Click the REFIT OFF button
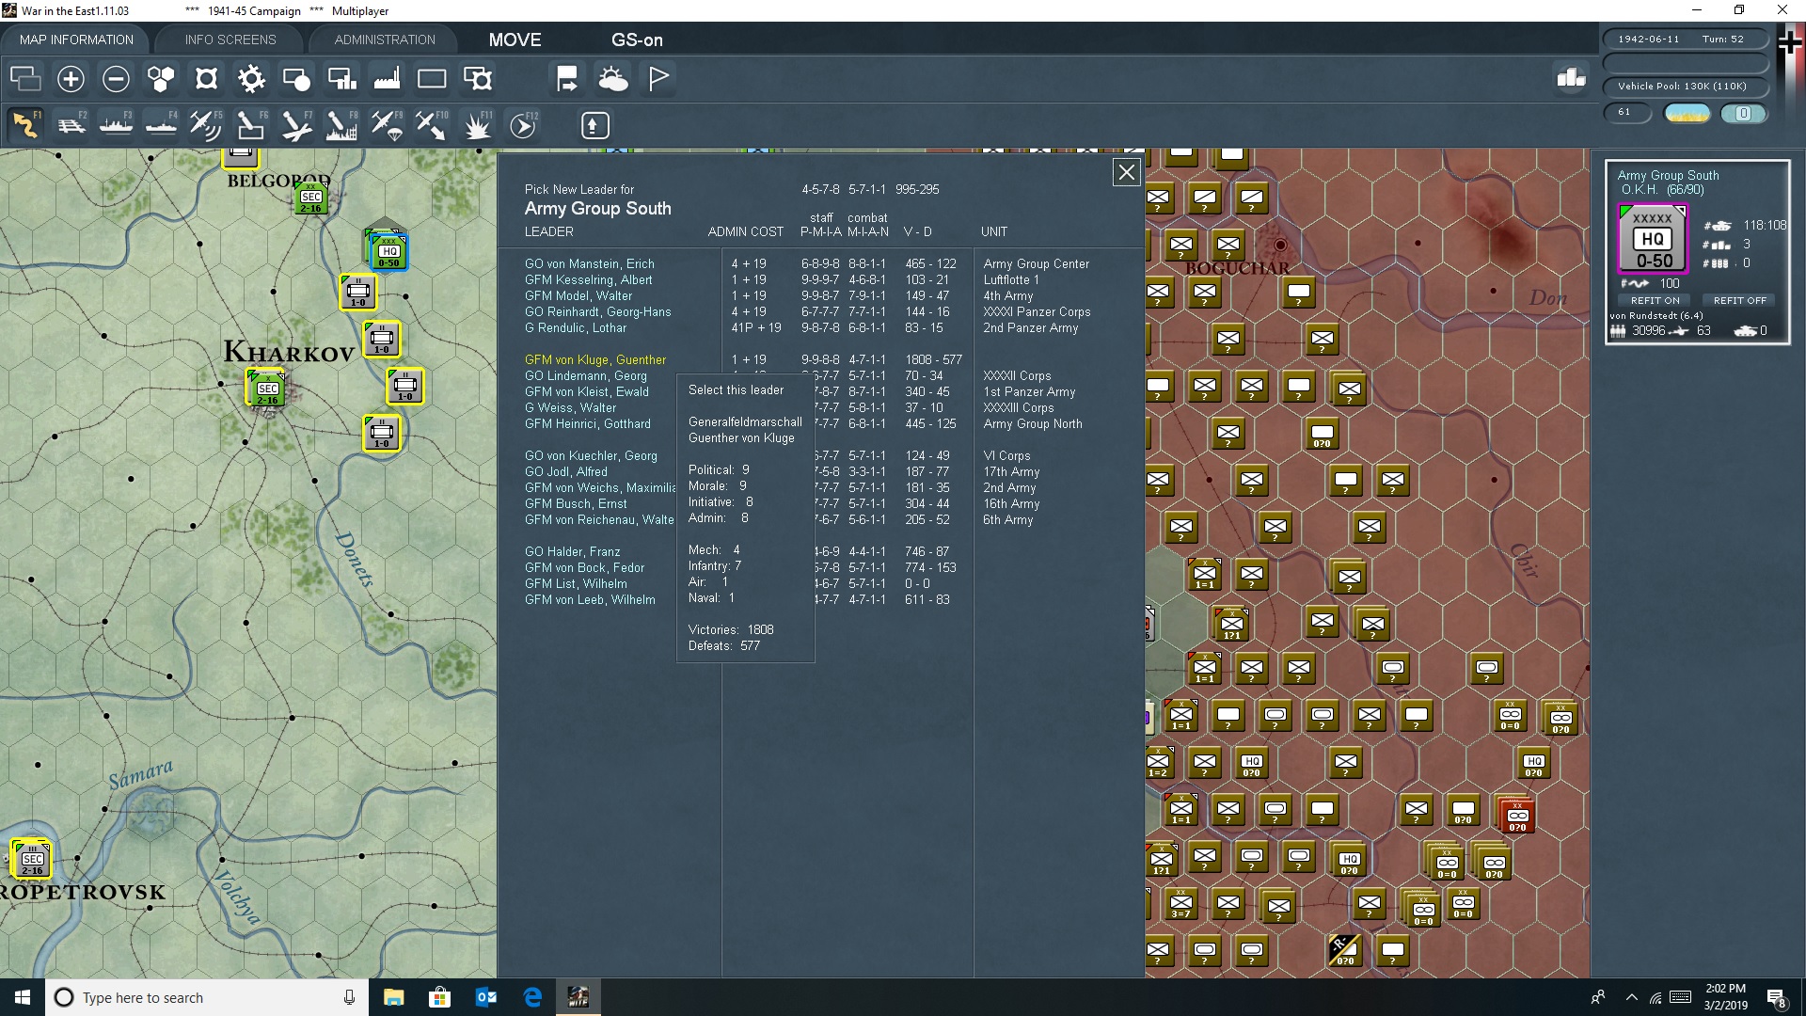Screen dimensions: 1806x1016 coord(1739,300)
